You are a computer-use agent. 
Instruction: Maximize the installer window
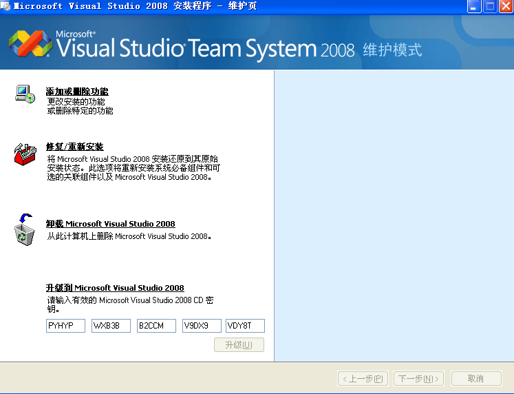click(x=490, y=7)
